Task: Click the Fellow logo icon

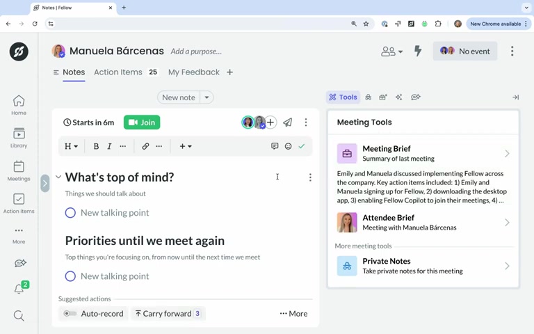Action: pos(19,51)
